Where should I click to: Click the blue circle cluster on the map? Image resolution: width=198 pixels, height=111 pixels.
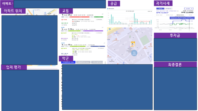click(x=134, y=53)
